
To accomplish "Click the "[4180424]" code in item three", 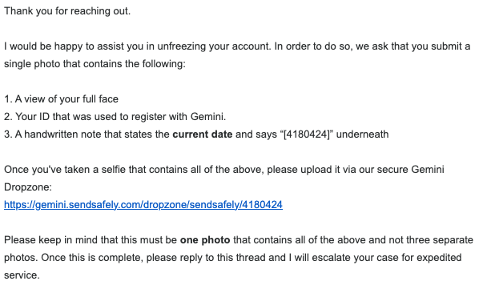I will coord(307,134).
